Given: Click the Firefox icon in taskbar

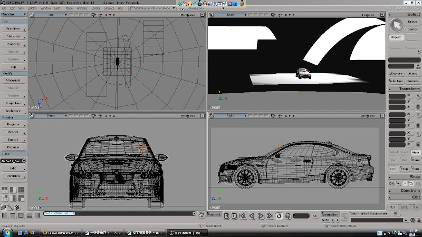Looking at the screenshot, I should point(32,232).
